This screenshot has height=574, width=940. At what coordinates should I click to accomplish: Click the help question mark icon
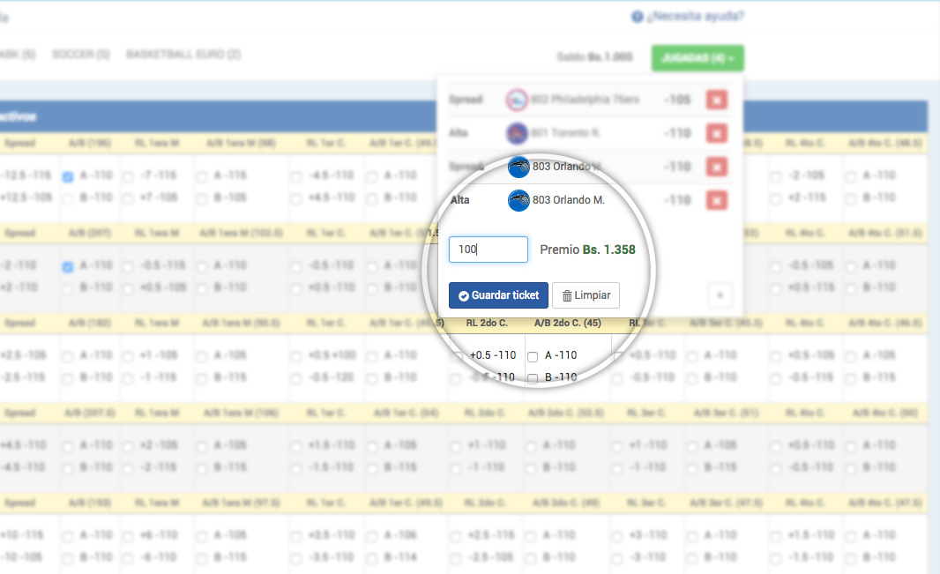pos(637,17)
